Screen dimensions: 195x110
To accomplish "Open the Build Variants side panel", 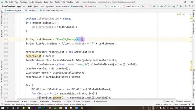I will coord(2,92).
